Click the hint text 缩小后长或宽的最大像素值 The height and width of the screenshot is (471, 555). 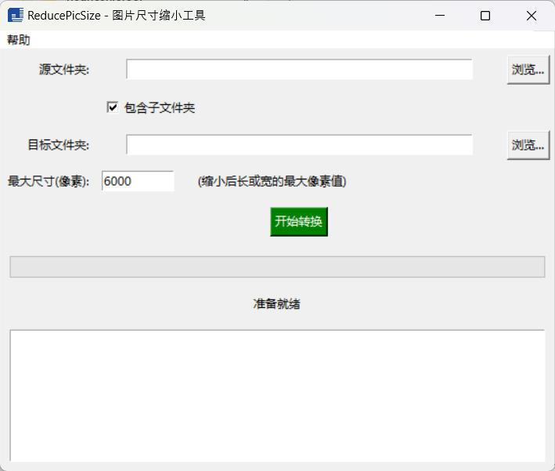pos(272,182)
